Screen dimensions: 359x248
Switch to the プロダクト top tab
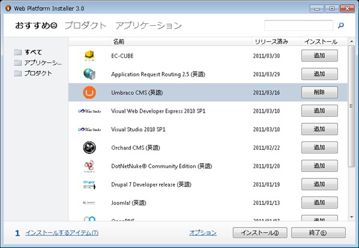click(x=85, y=25)
